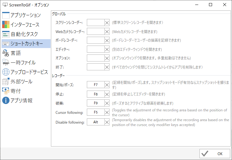Image resolution: width=232 pixels, height=160 pixels.
Task: Focus the Webカメラレコーダー shortcut field
Action: pyautogui.click(x=96, y=32)
